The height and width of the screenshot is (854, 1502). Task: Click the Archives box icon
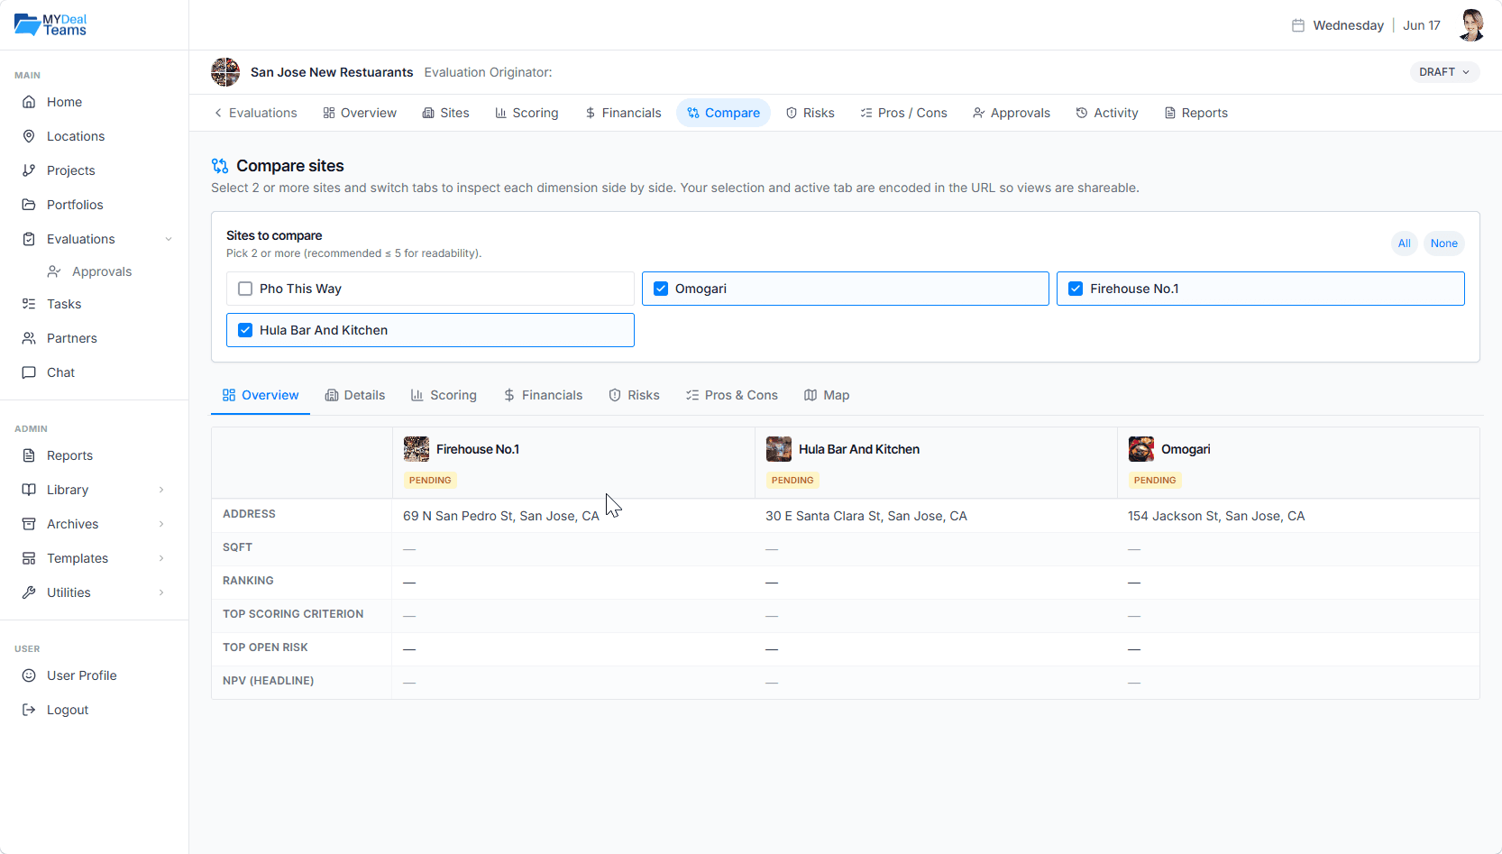pos(29,524)
